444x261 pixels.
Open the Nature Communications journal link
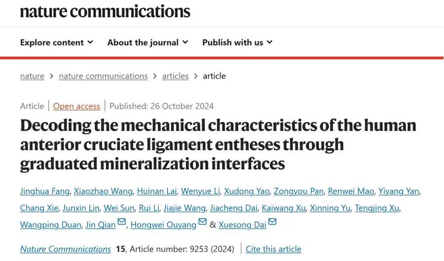[66, 249]
